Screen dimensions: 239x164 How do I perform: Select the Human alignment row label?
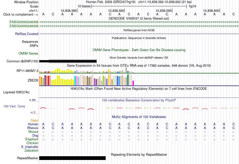(33, 124)
